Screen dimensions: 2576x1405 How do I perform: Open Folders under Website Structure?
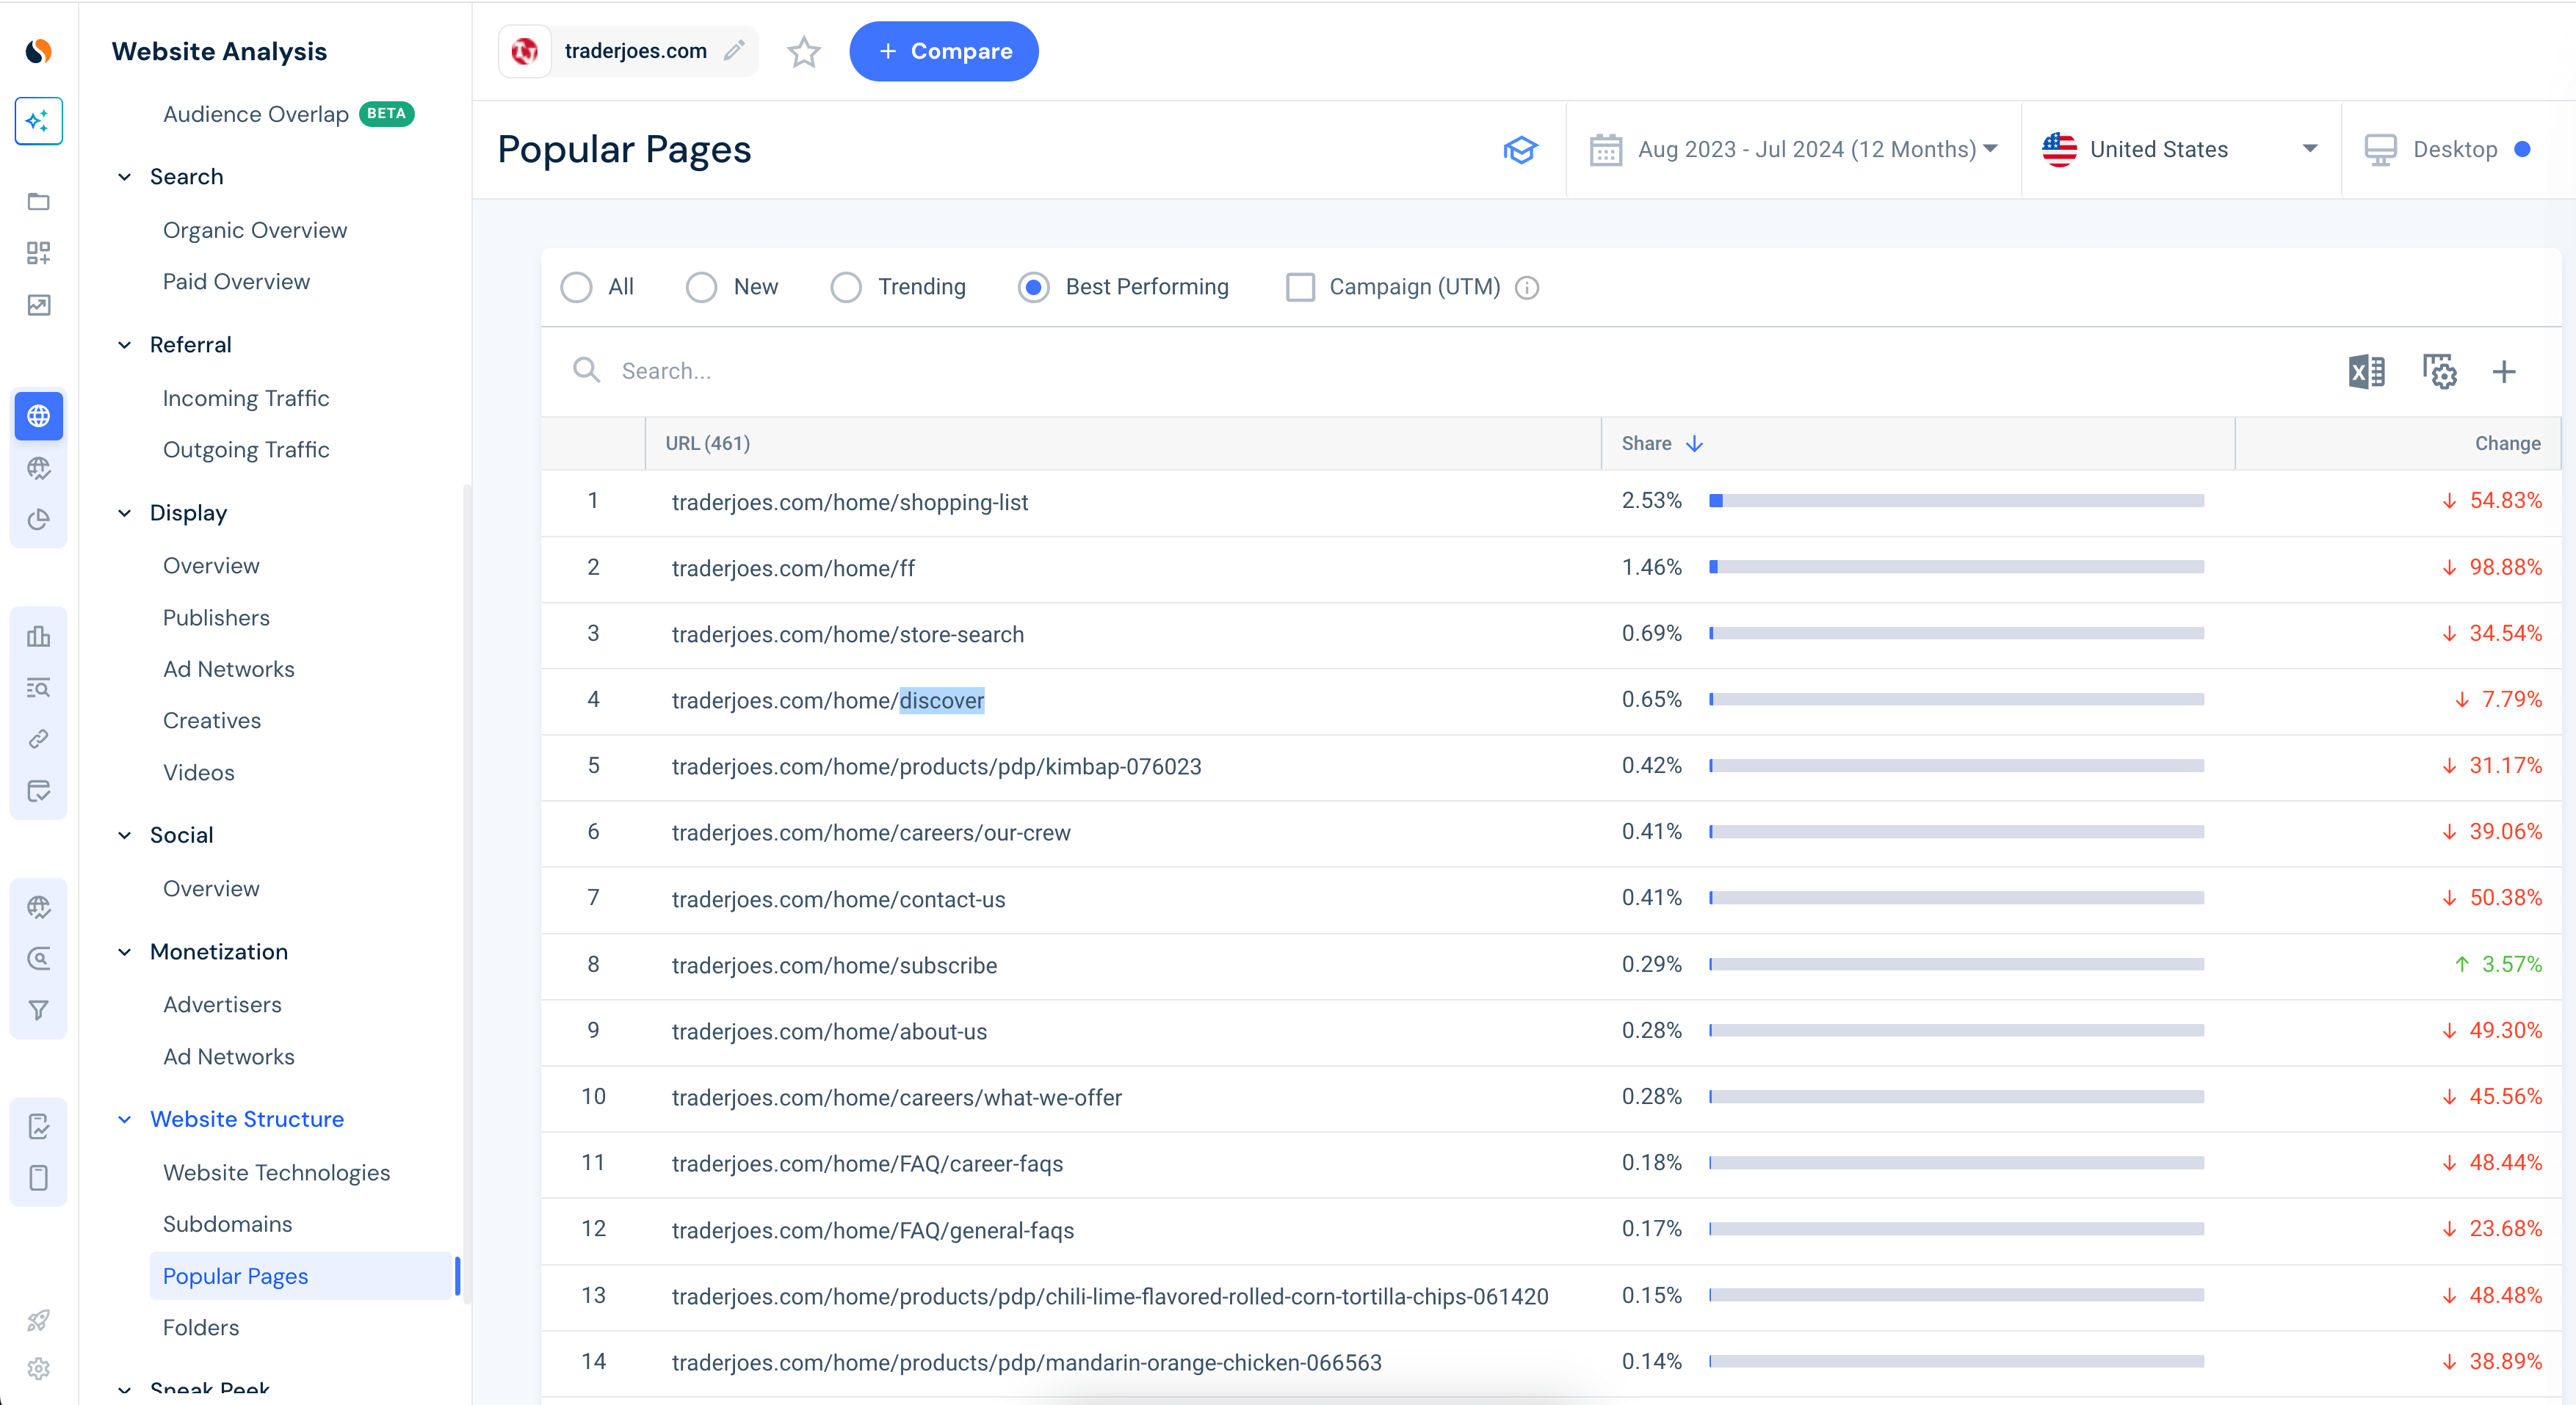200,1327
